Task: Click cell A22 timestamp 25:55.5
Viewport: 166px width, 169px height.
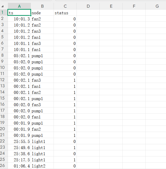Action: tap(19, 141)
